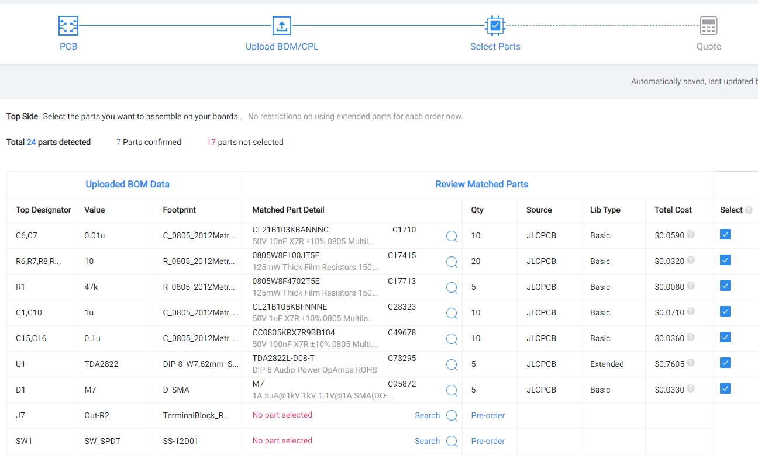Open the Select Parts step label
This screenshot has width=758, height=455.
click(495, 47)
